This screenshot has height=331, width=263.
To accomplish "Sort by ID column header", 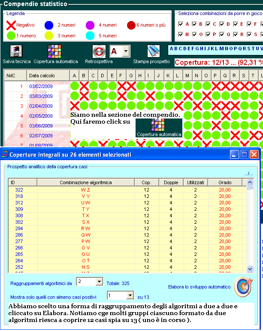I will [x=23, y=182].
